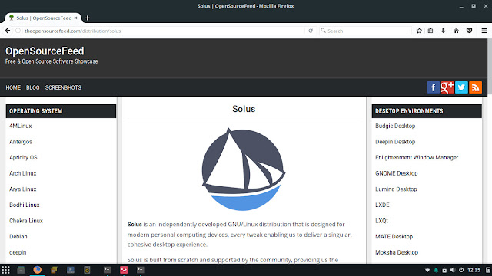The image size is (492, 276).
Task: Select the Solus | OpenSourceFeed tab
Action: click(43, 18)
